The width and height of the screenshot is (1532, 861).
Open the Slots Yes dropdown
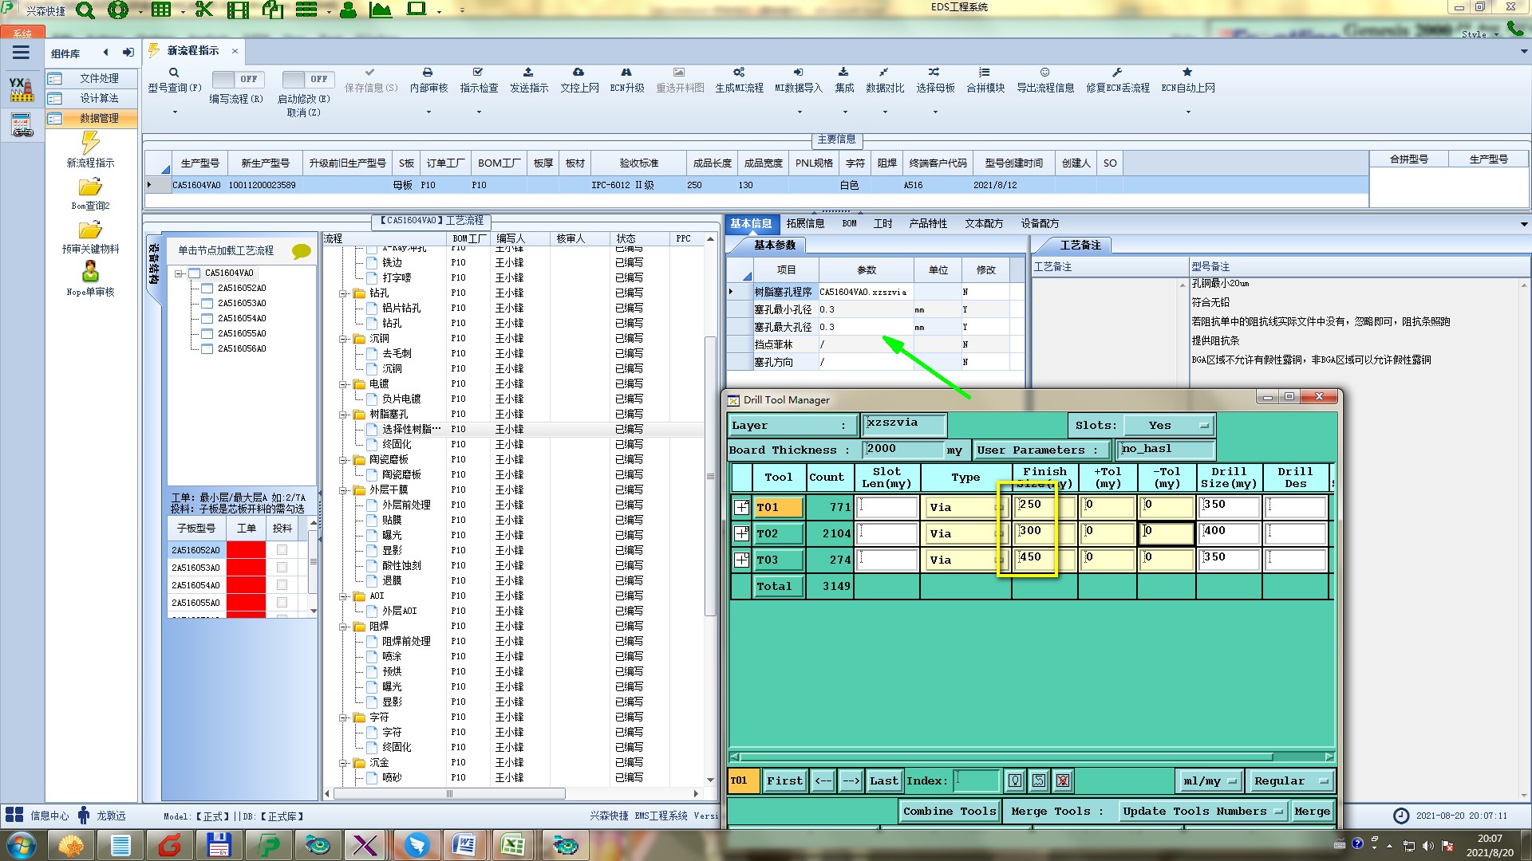tap(1169, 426)
